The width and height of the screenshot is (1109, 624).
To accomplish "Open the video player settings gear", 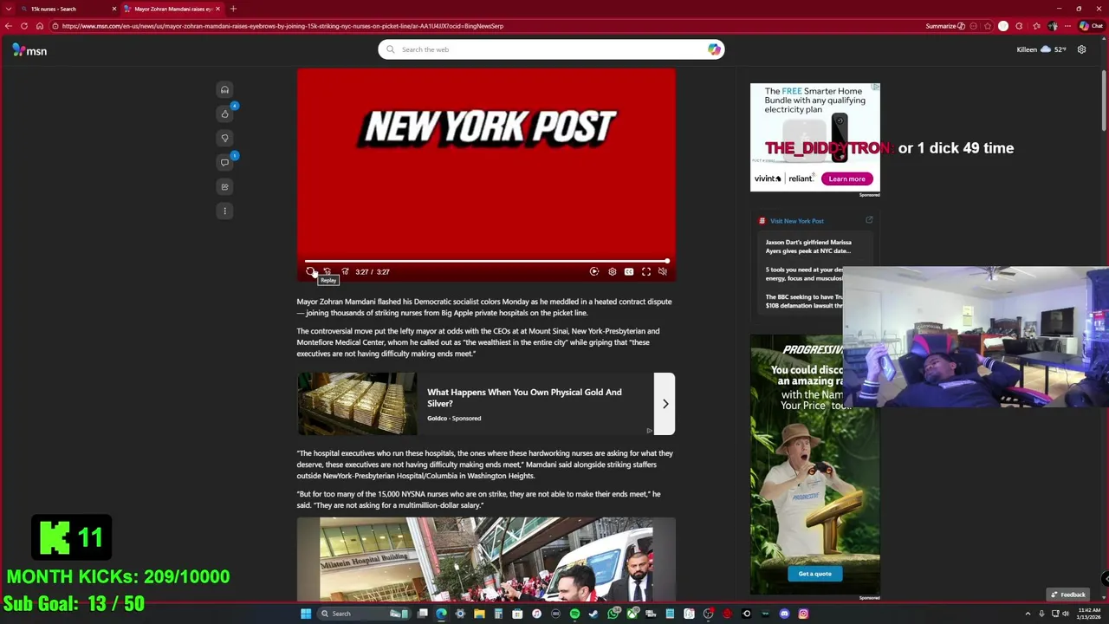I will (x=612, y=272).
